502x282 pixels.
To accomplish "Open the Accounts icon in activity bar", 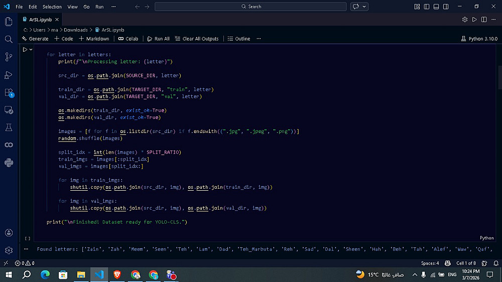I will pyautogui.click(x=9, y=233).
